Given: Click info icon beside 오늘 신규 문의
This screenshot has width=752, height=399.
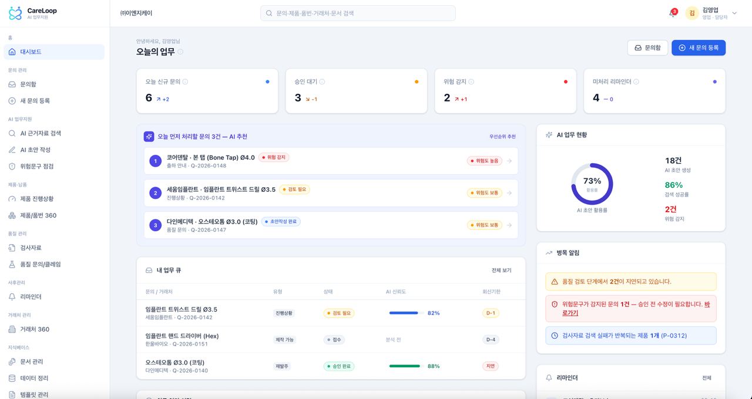Looking at the screenshot, I should coord(185,82).
